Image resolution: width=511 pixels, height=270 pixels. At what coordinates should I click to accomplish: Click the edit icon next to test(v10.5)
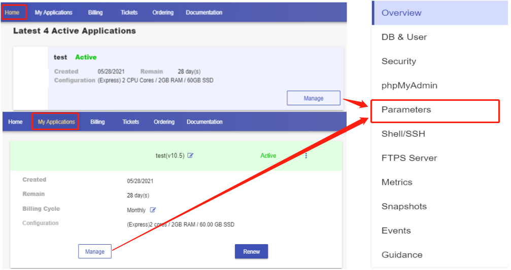point(190,156)
